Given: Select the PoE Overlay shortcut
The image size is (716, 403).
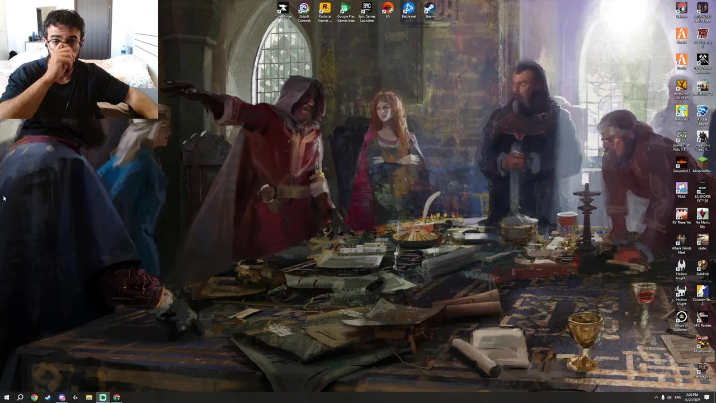Looking at the screenshot, I should coord(703,37).
